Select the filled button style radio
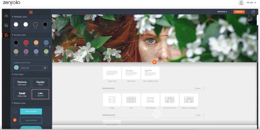Viewport: 260px width, 130px height. tap(15, 112)
